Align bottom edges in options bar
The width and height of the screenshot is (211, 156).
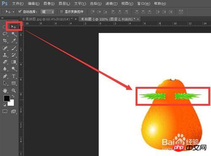(x=105, y=12)
